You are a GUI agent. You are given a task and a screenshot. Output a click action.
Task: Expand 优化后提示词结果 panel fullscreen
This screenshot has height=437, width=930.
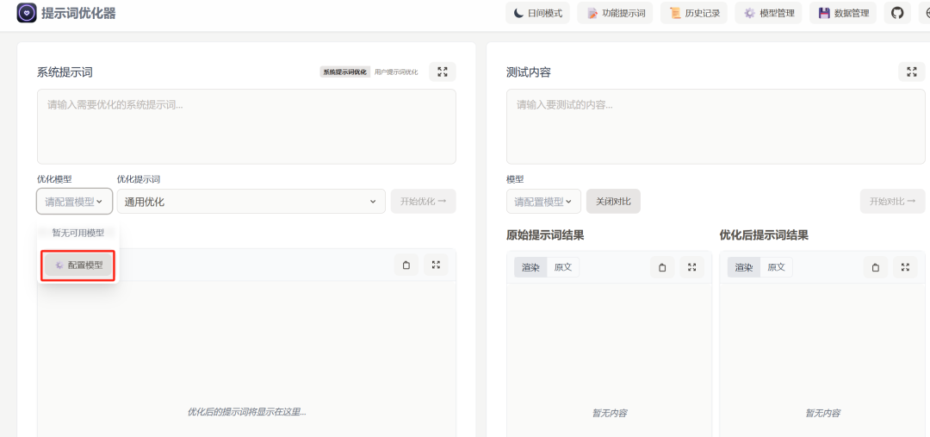905,267
